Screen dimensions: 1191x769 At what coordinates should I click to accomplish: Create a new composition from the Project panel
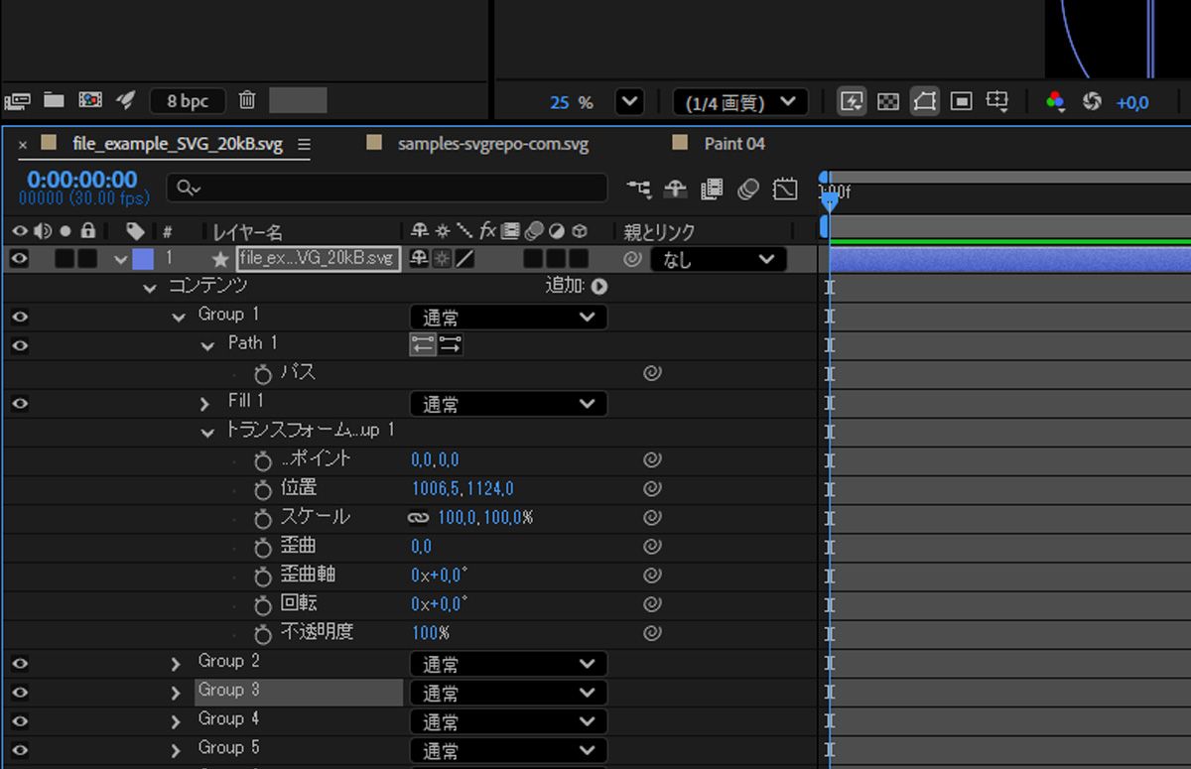90,100
